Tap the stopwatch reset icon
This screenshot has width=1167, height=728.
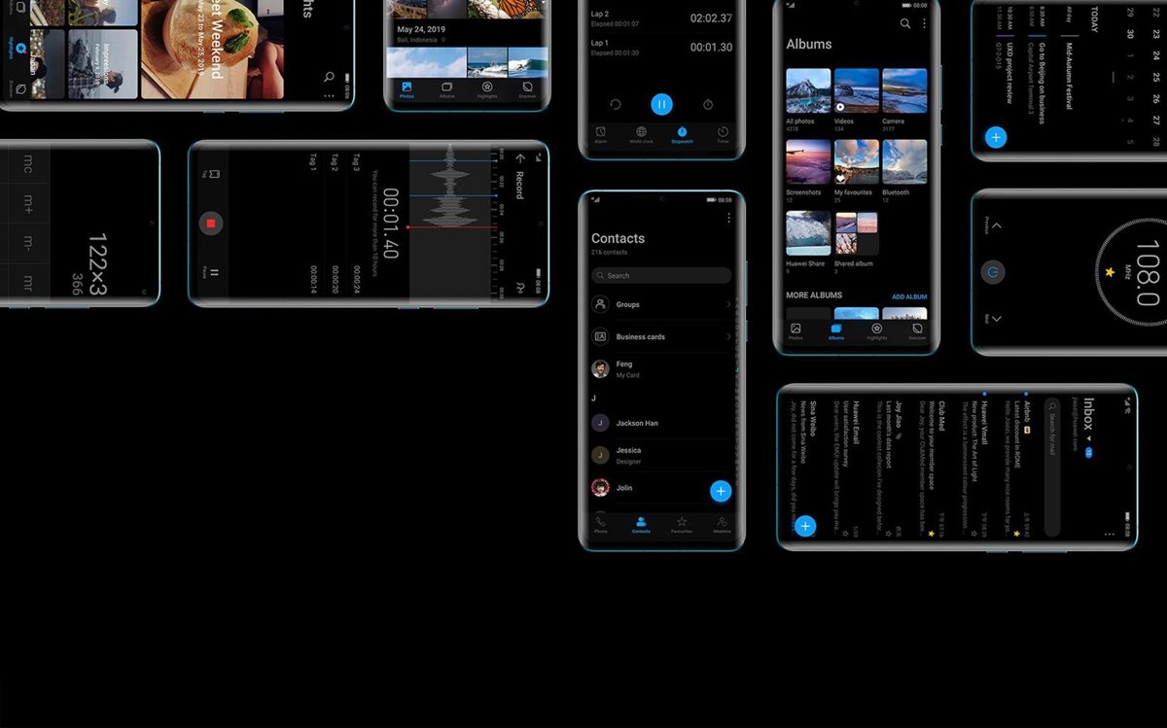pos(615,104)
